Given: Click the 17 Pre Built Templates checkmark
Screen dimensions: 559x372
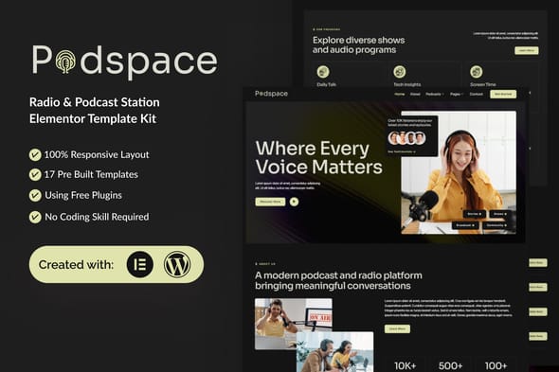Looking at the screenshot, I should (35, 174).
